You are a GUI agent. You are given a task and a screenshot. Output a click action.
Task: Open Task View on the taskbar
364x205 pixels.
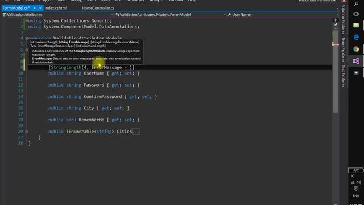tap(356, 14)
